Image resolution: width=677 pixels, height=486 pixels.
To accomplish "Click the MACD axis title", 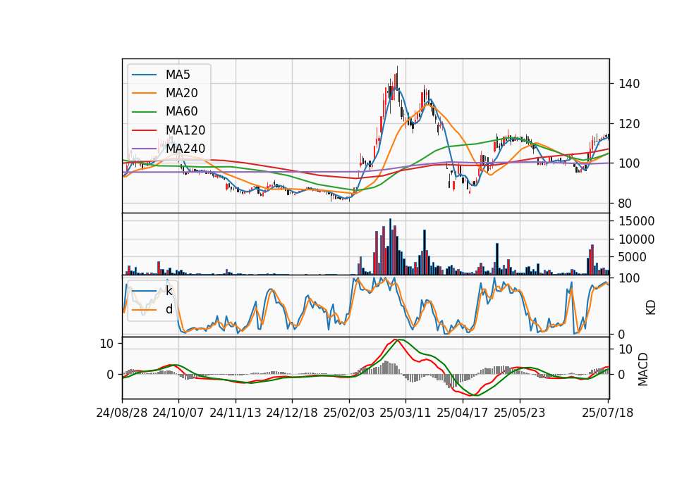I will [643, 369].
